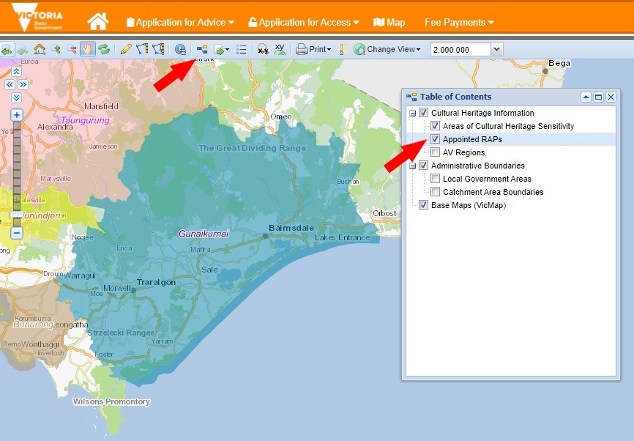Click the Map link in header
634x441 pixels.
click(389, 22)
